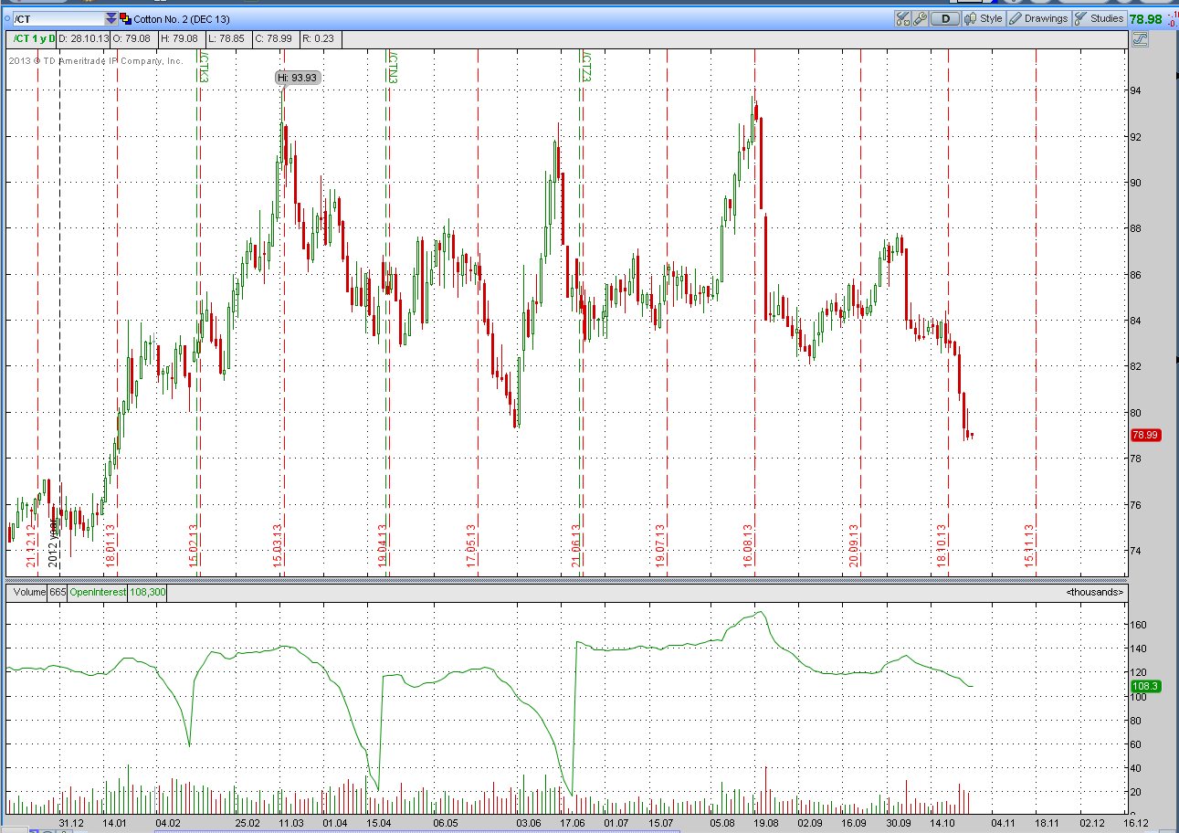The height and width of the screenshot is (833, 1179).
Task: Click the 21.12.12 expiration line label
Action: click(31, 546)
